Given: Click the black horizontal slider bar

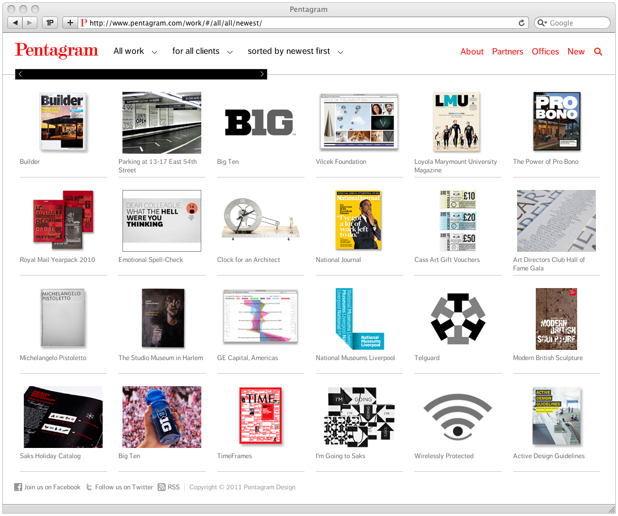Looking at the screenshot, I should (141, 74).
